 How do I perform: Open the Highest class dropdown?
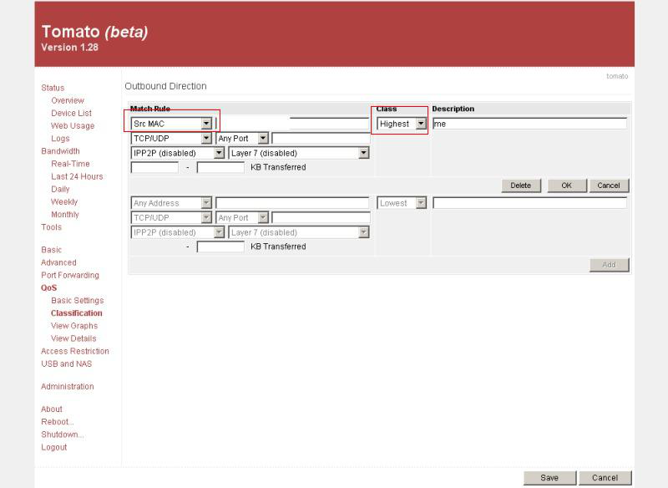402,124
